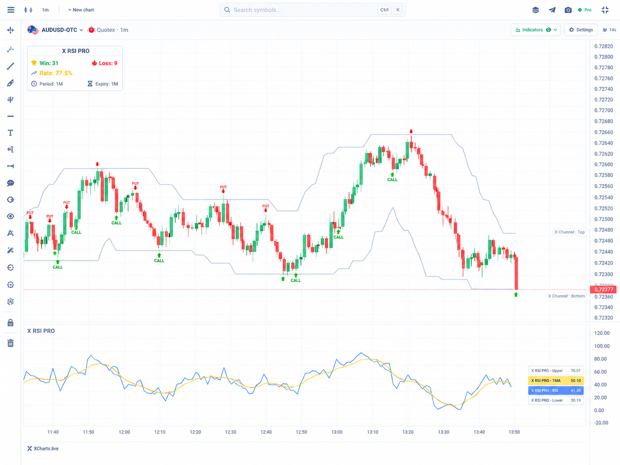Click the 13:20 time axis label
Screen dimensions: 620x465
click(x=408, y=432)
